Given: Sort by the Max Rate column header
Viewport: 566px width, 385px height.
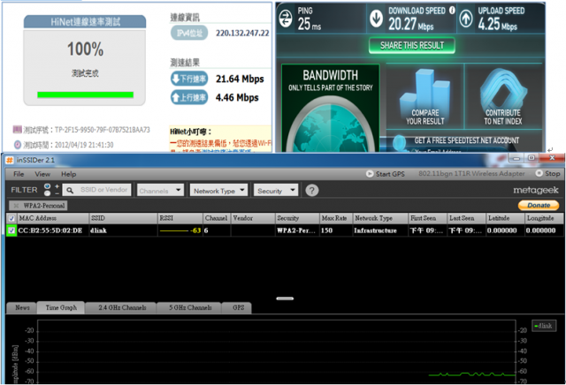Looking at the screenshot, I should 336,218.
